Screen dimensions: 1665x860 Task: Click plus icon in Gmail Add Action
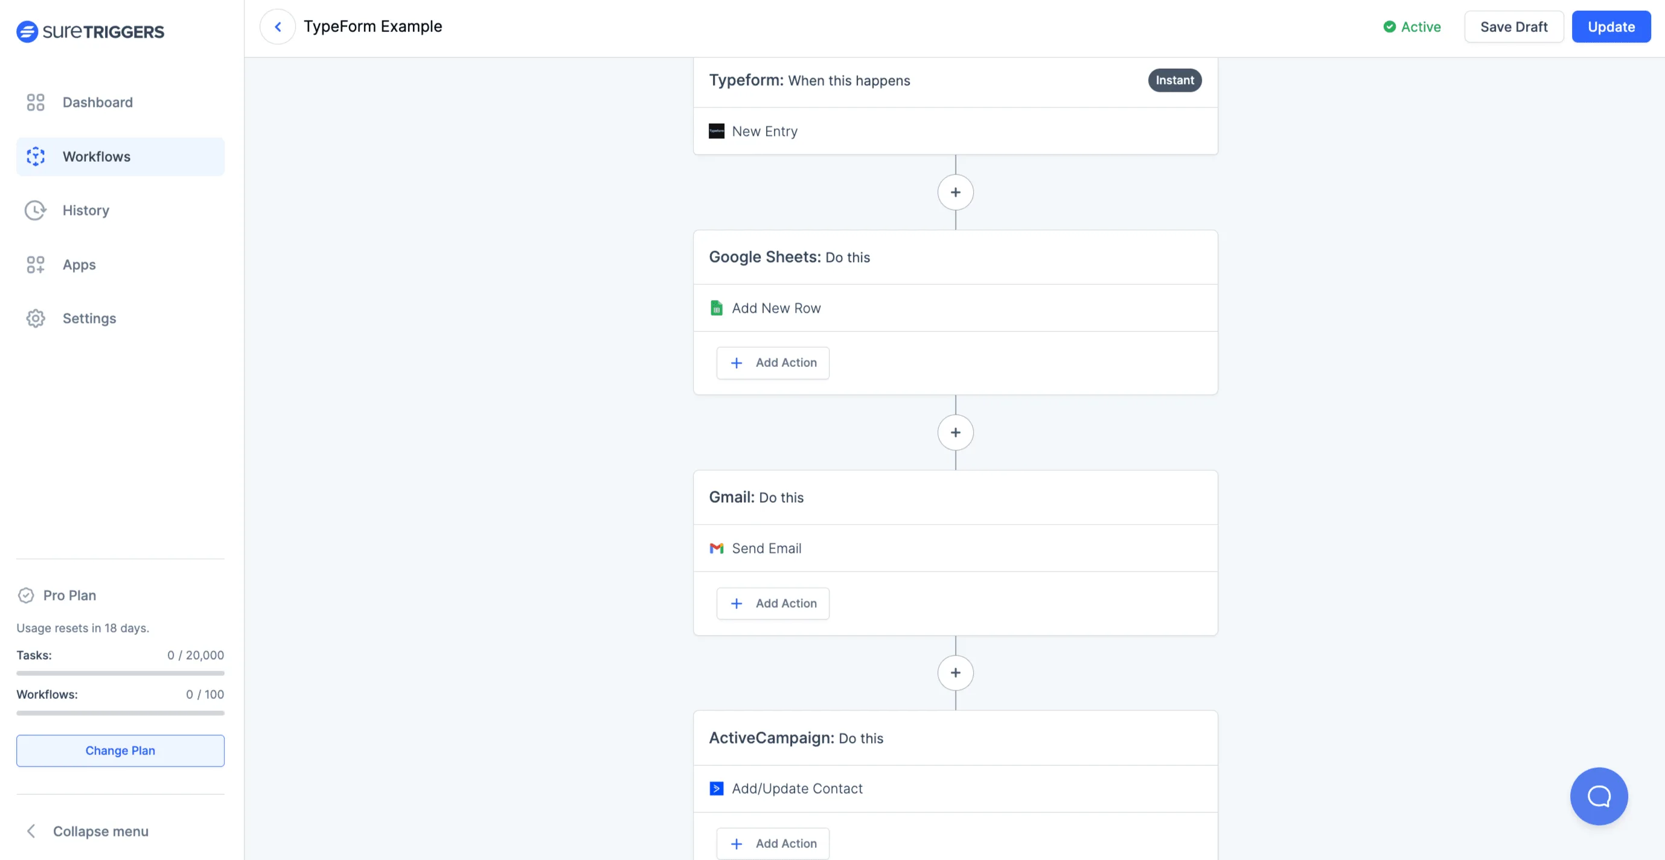coord(736,604)
